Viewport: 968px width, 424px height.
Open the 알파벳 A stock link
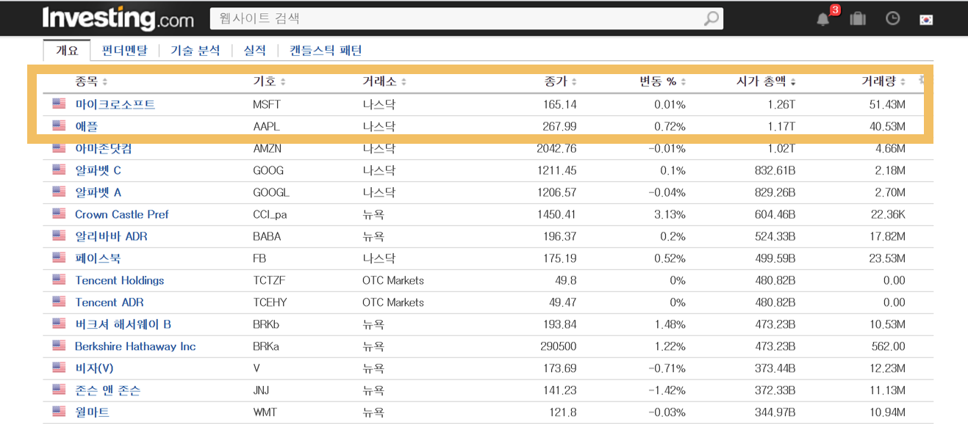pos(98,192)
